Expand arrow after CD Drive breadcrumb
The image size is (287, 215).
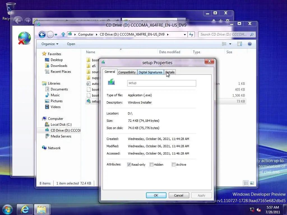[168, 34]
